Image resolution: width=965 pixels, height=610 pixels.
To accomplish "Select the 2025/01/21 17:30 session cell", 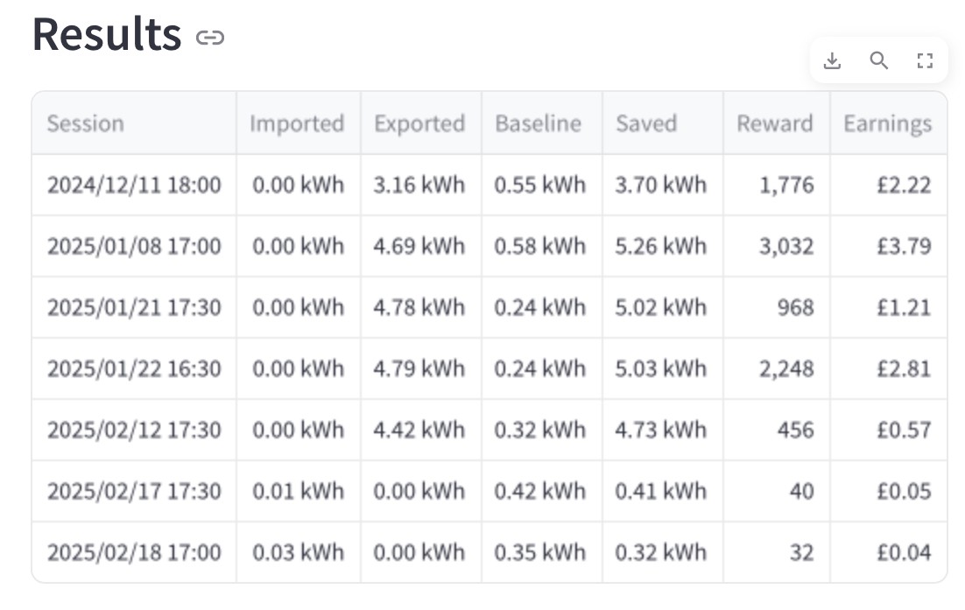I will [134, 307].
